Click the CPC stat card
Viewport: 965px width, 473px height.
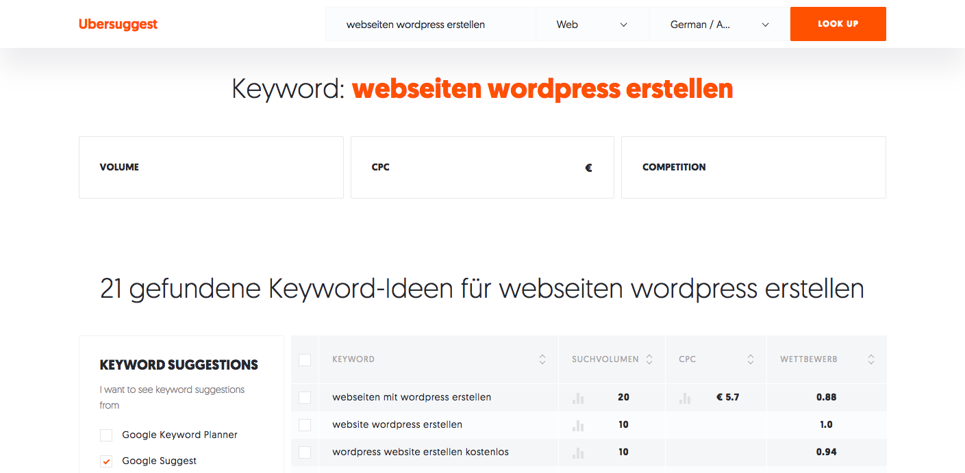pos(482,168)
